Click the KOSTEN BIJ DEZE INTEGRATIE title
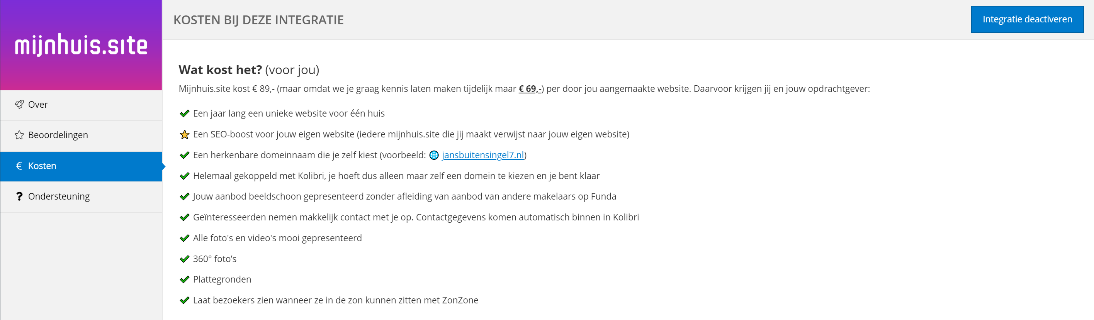Screen dimensions: 1094x320 point(259,20)
